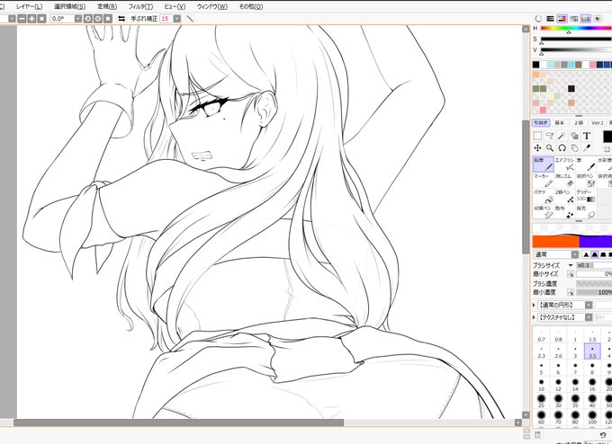
Task: Select the バケツ bucket fill tool
Action: click(x=544, y=196)
